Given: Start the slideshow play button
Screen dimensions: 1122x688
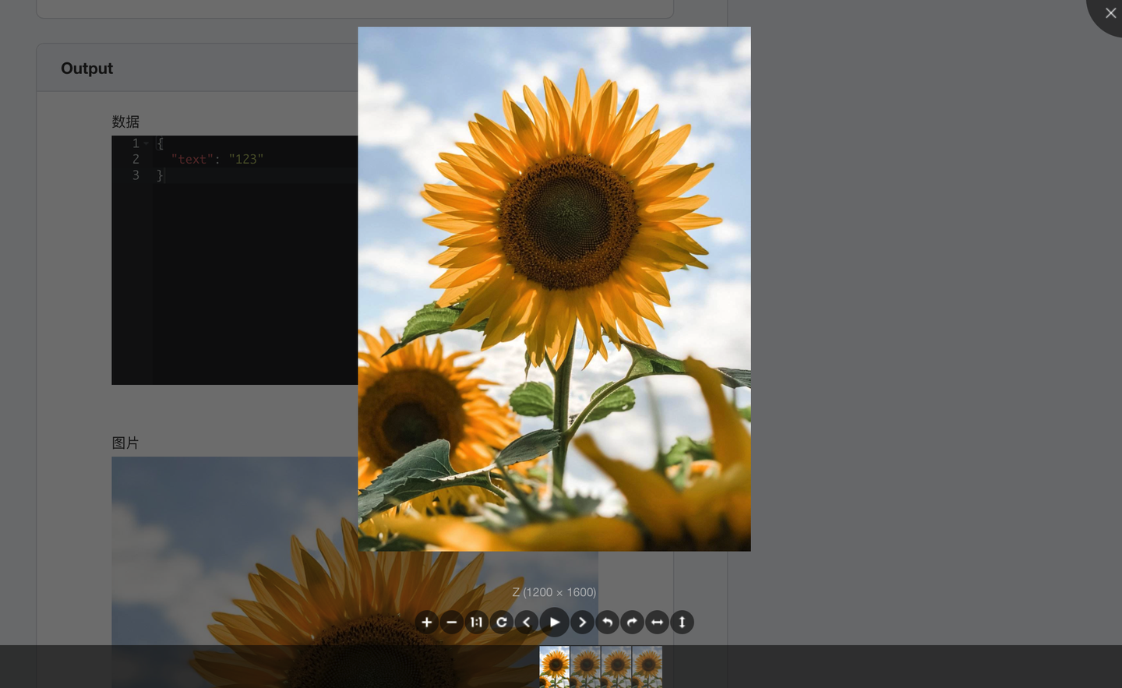Looking at the screenshot, I should [555, 622].
